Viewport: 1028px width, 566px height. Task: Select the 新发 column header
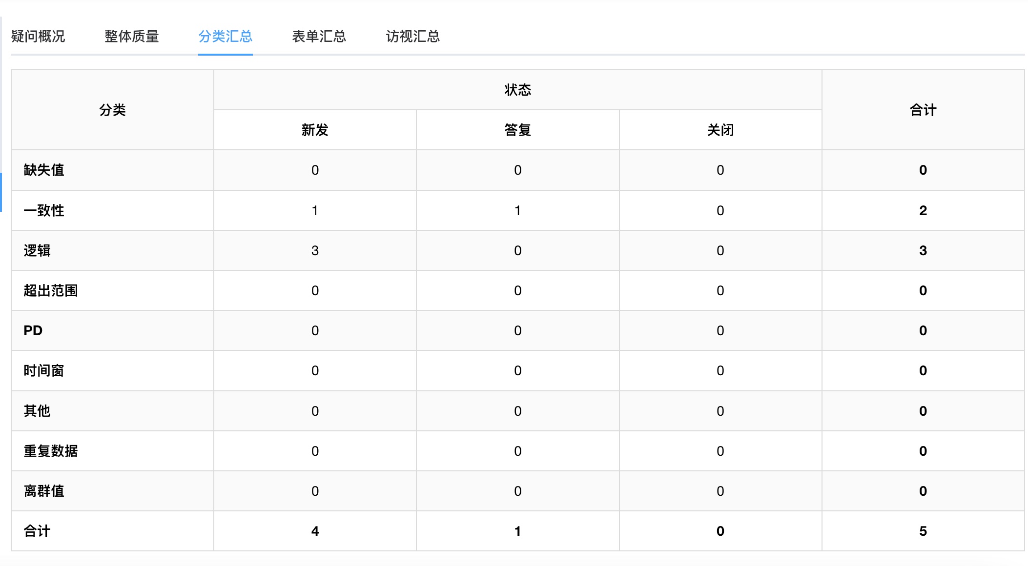[315, 130]
